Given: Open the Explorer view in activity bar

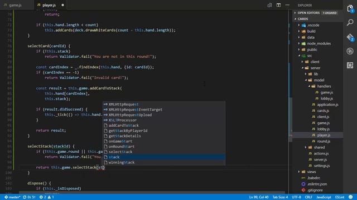Looking at the screenshot, I should (350, 9).
